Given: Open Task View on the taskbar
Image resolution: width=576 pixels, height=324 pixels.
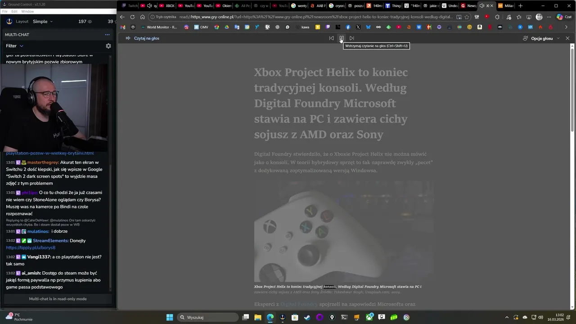Looking at the screenshot, I should (x=246, y=317).
